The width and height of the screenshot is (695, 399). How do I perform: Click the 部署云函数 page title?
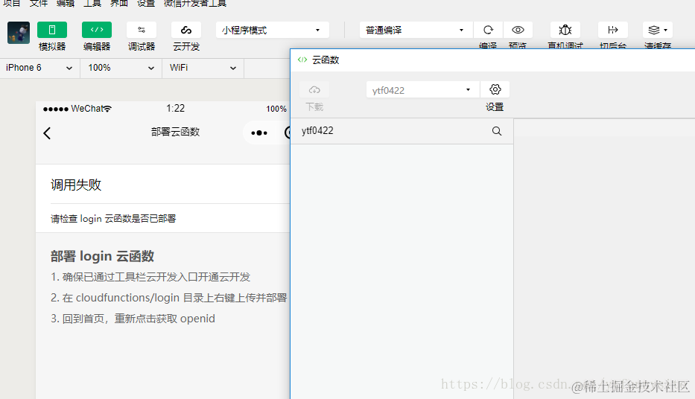click(175, 132)
